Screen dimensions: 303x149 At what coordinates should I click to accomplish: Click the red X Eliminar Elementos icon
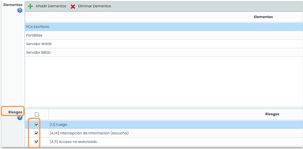[73, 6]
